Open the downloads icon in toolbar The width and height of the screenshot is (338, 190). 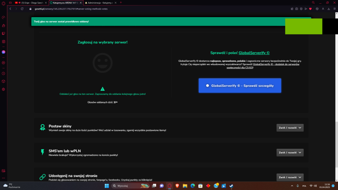[329, 9]
